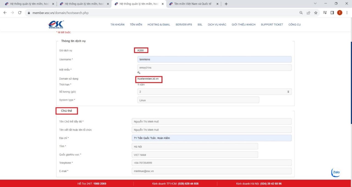
Task: Go back with browser back arrow
Action: click(x=5, y=13)
